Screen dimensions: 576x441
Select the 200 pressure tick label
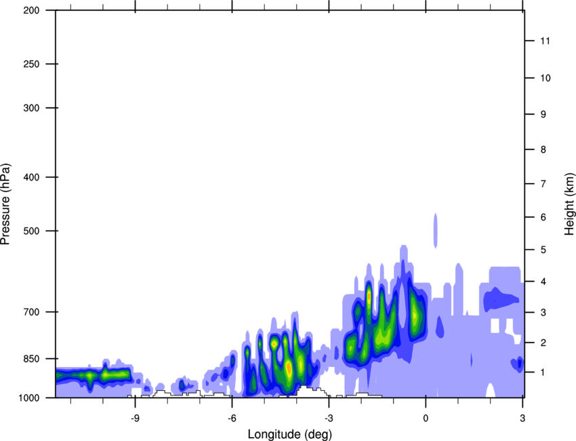pyautogui.click(x=30, y=11)
